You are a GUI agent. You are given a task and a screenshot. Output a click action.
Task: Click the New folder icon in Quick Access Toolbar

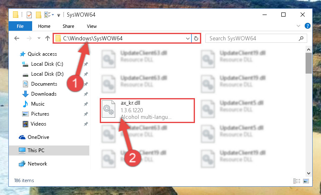click(38, 15)
